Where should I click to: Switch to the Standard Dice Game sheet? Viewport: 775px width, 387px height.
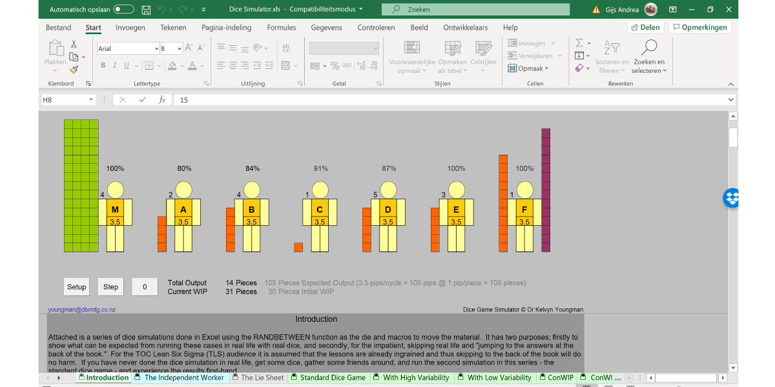click(x=332, y=378)
